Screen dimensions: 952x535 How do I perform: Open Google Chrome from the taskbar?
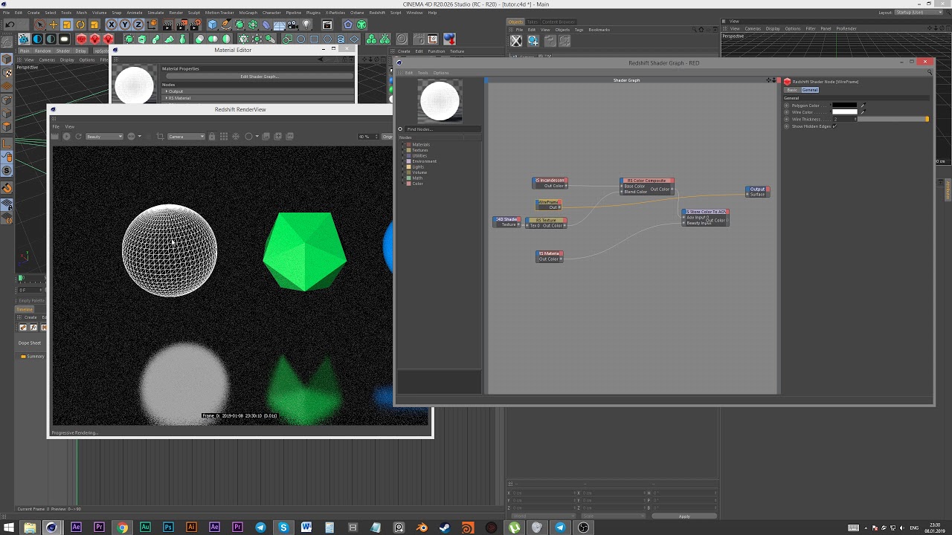[122, 528]
